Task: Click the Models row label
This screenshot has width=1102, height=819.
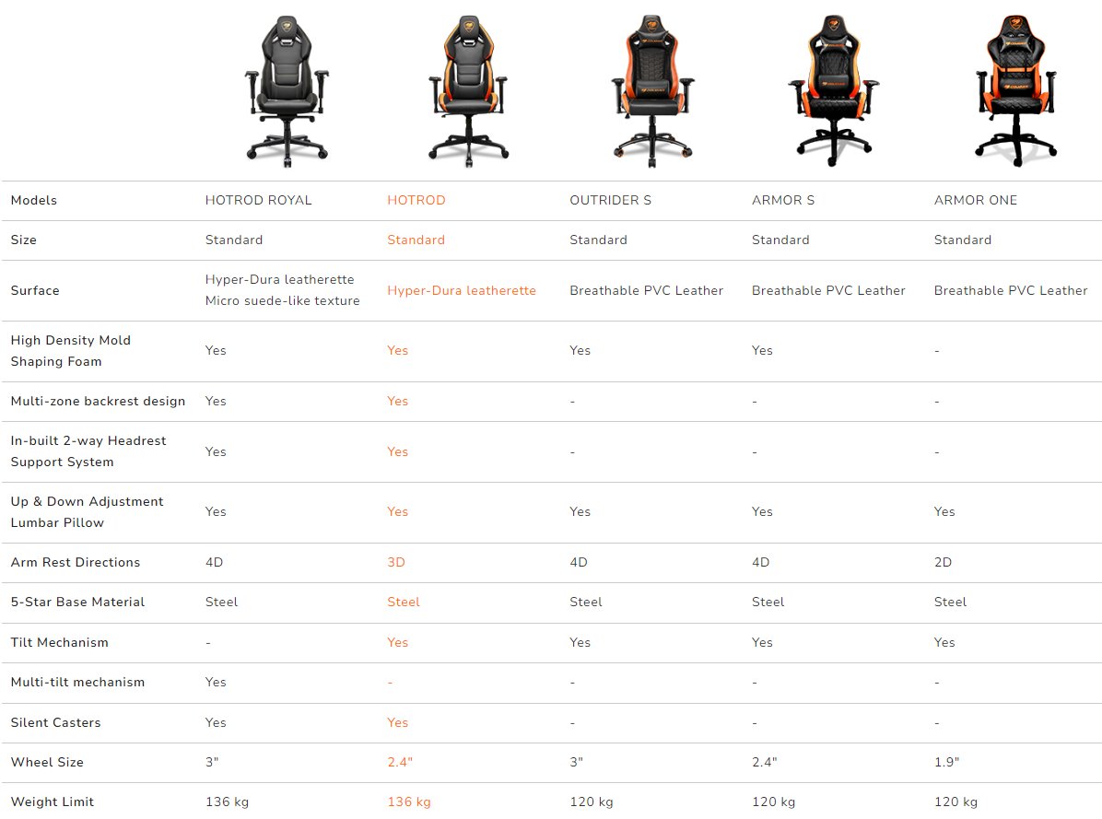Action: coord(33,200)
